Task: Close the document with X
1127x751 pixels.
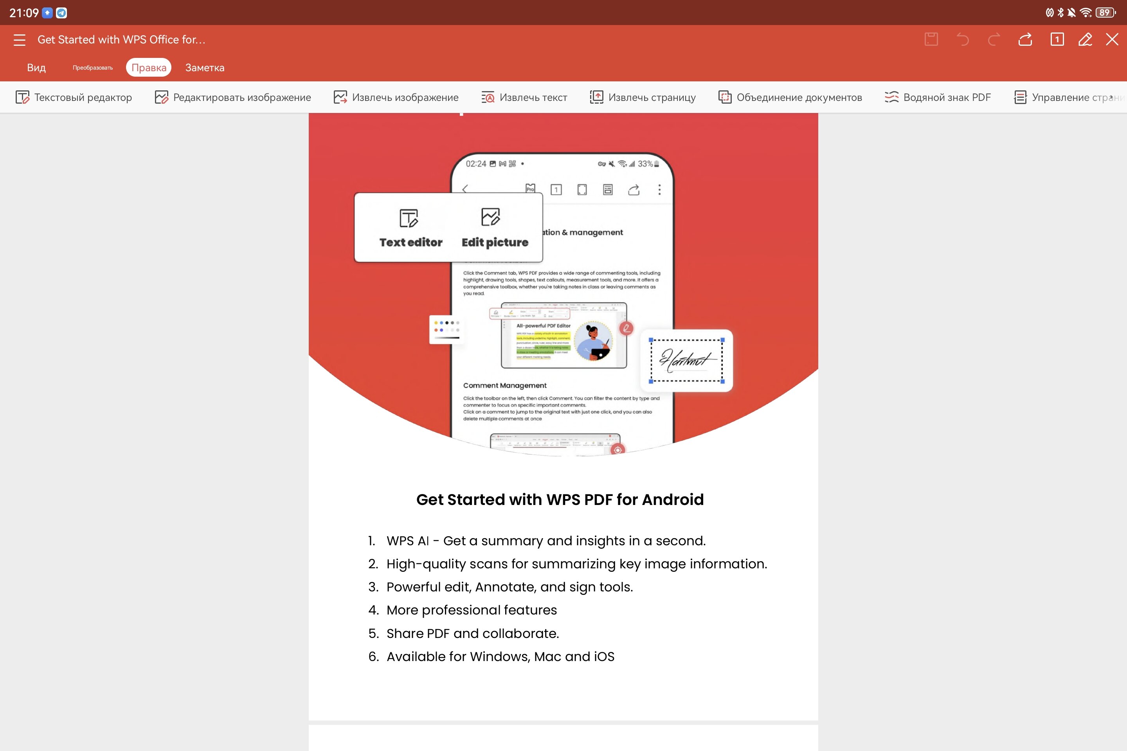Action: click(x=1112, y=39)
